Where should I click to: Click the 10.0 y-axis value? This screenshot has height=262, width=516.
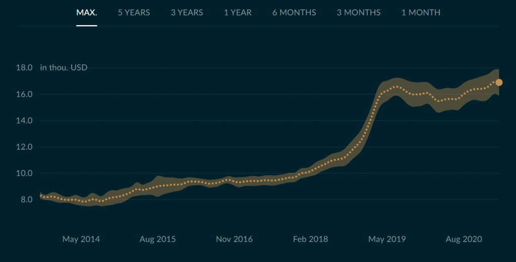pyautogui.click(x=25, y=173)
